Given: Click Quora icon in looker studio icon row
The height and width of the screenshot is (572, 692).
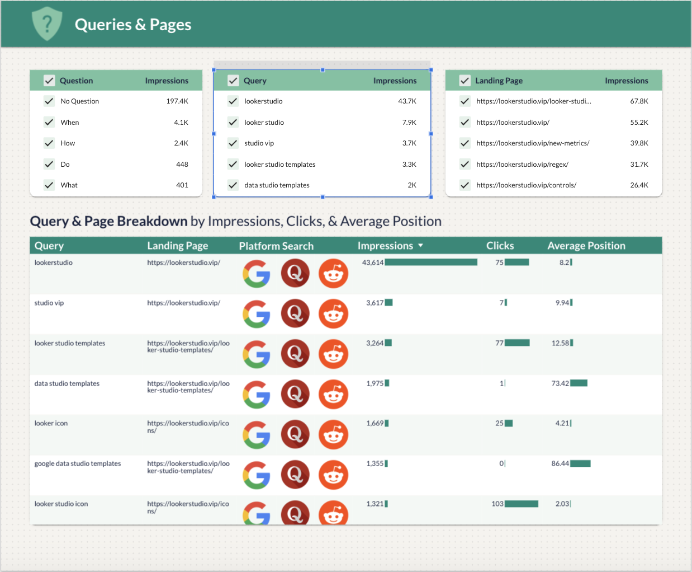Looking at the screenshot, I should click(295, 512).
